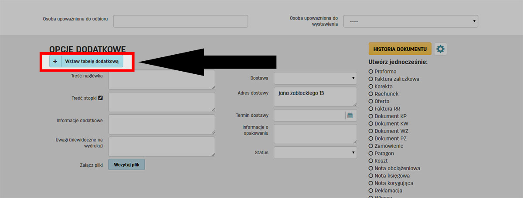Viewport: 523px width, 198px height.
Task: Click the Informacje dodatkowe text area
Action: point(161,124)
